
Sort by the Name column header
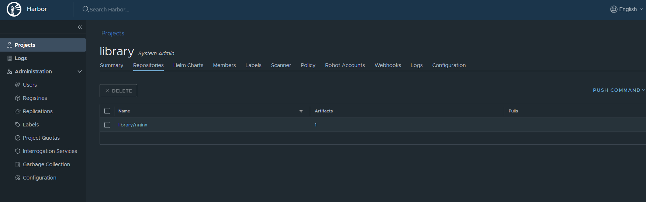tap(124, 111)
